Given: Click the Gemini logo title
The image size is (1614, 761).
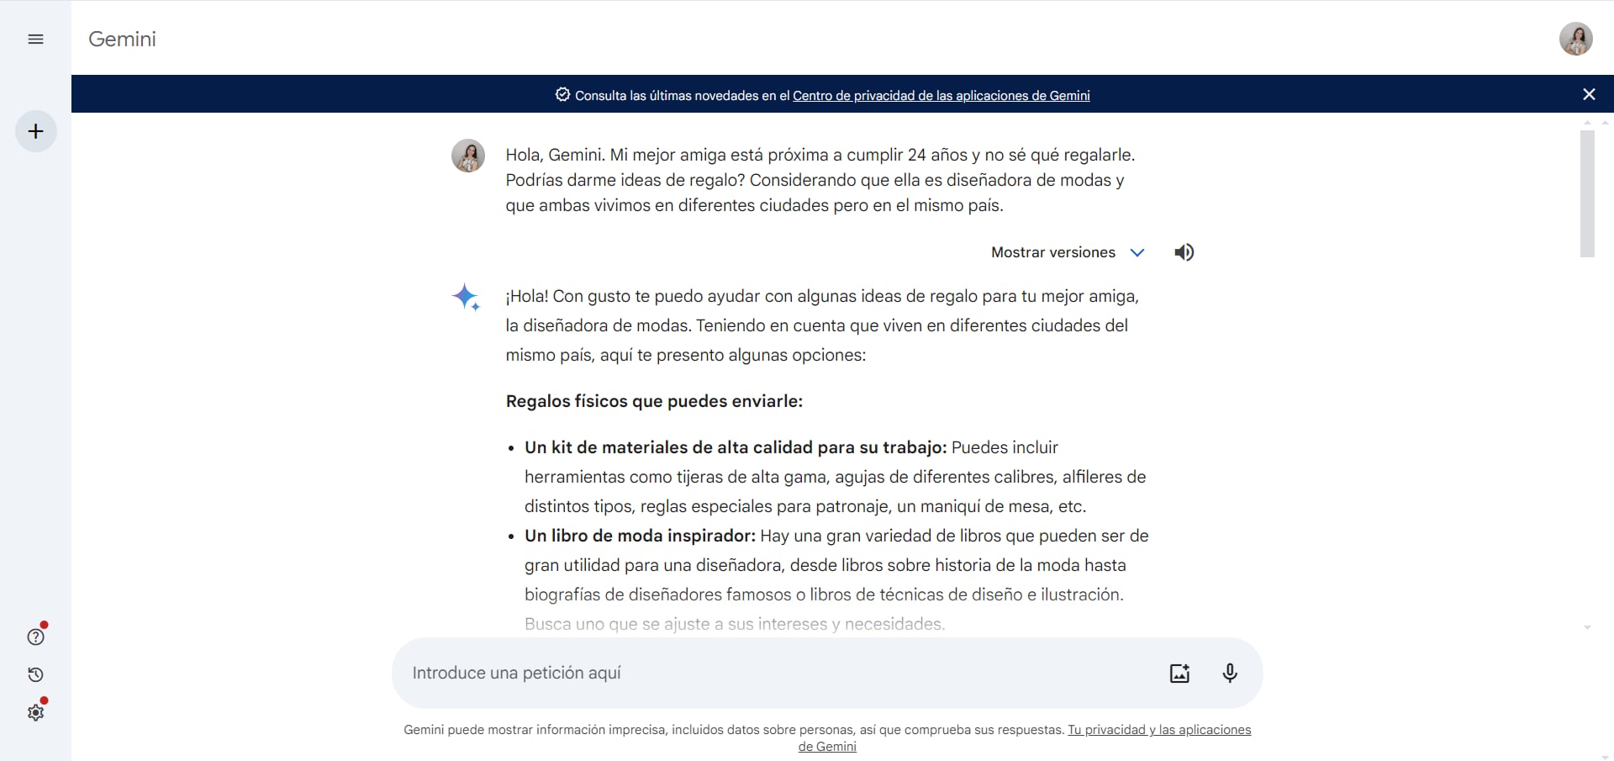Looking at the screenshot, I should tap(122, 40).
